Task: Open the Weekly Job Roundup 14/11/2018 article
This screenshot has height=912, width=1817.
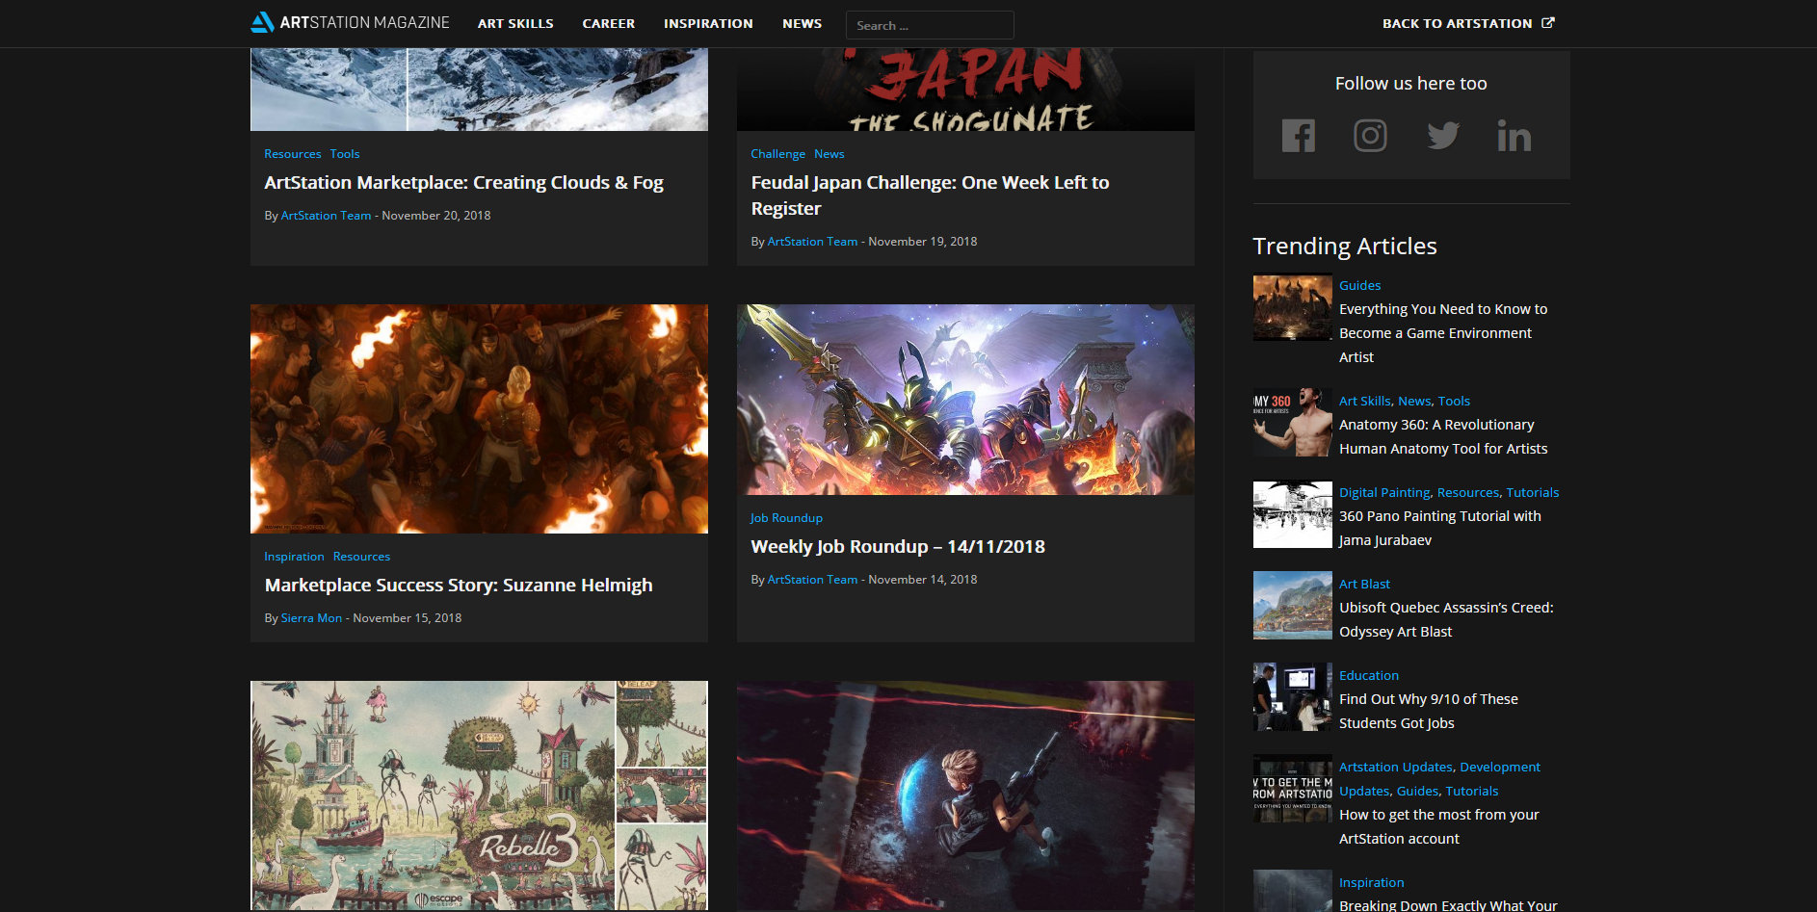Action: coord(897,547)
